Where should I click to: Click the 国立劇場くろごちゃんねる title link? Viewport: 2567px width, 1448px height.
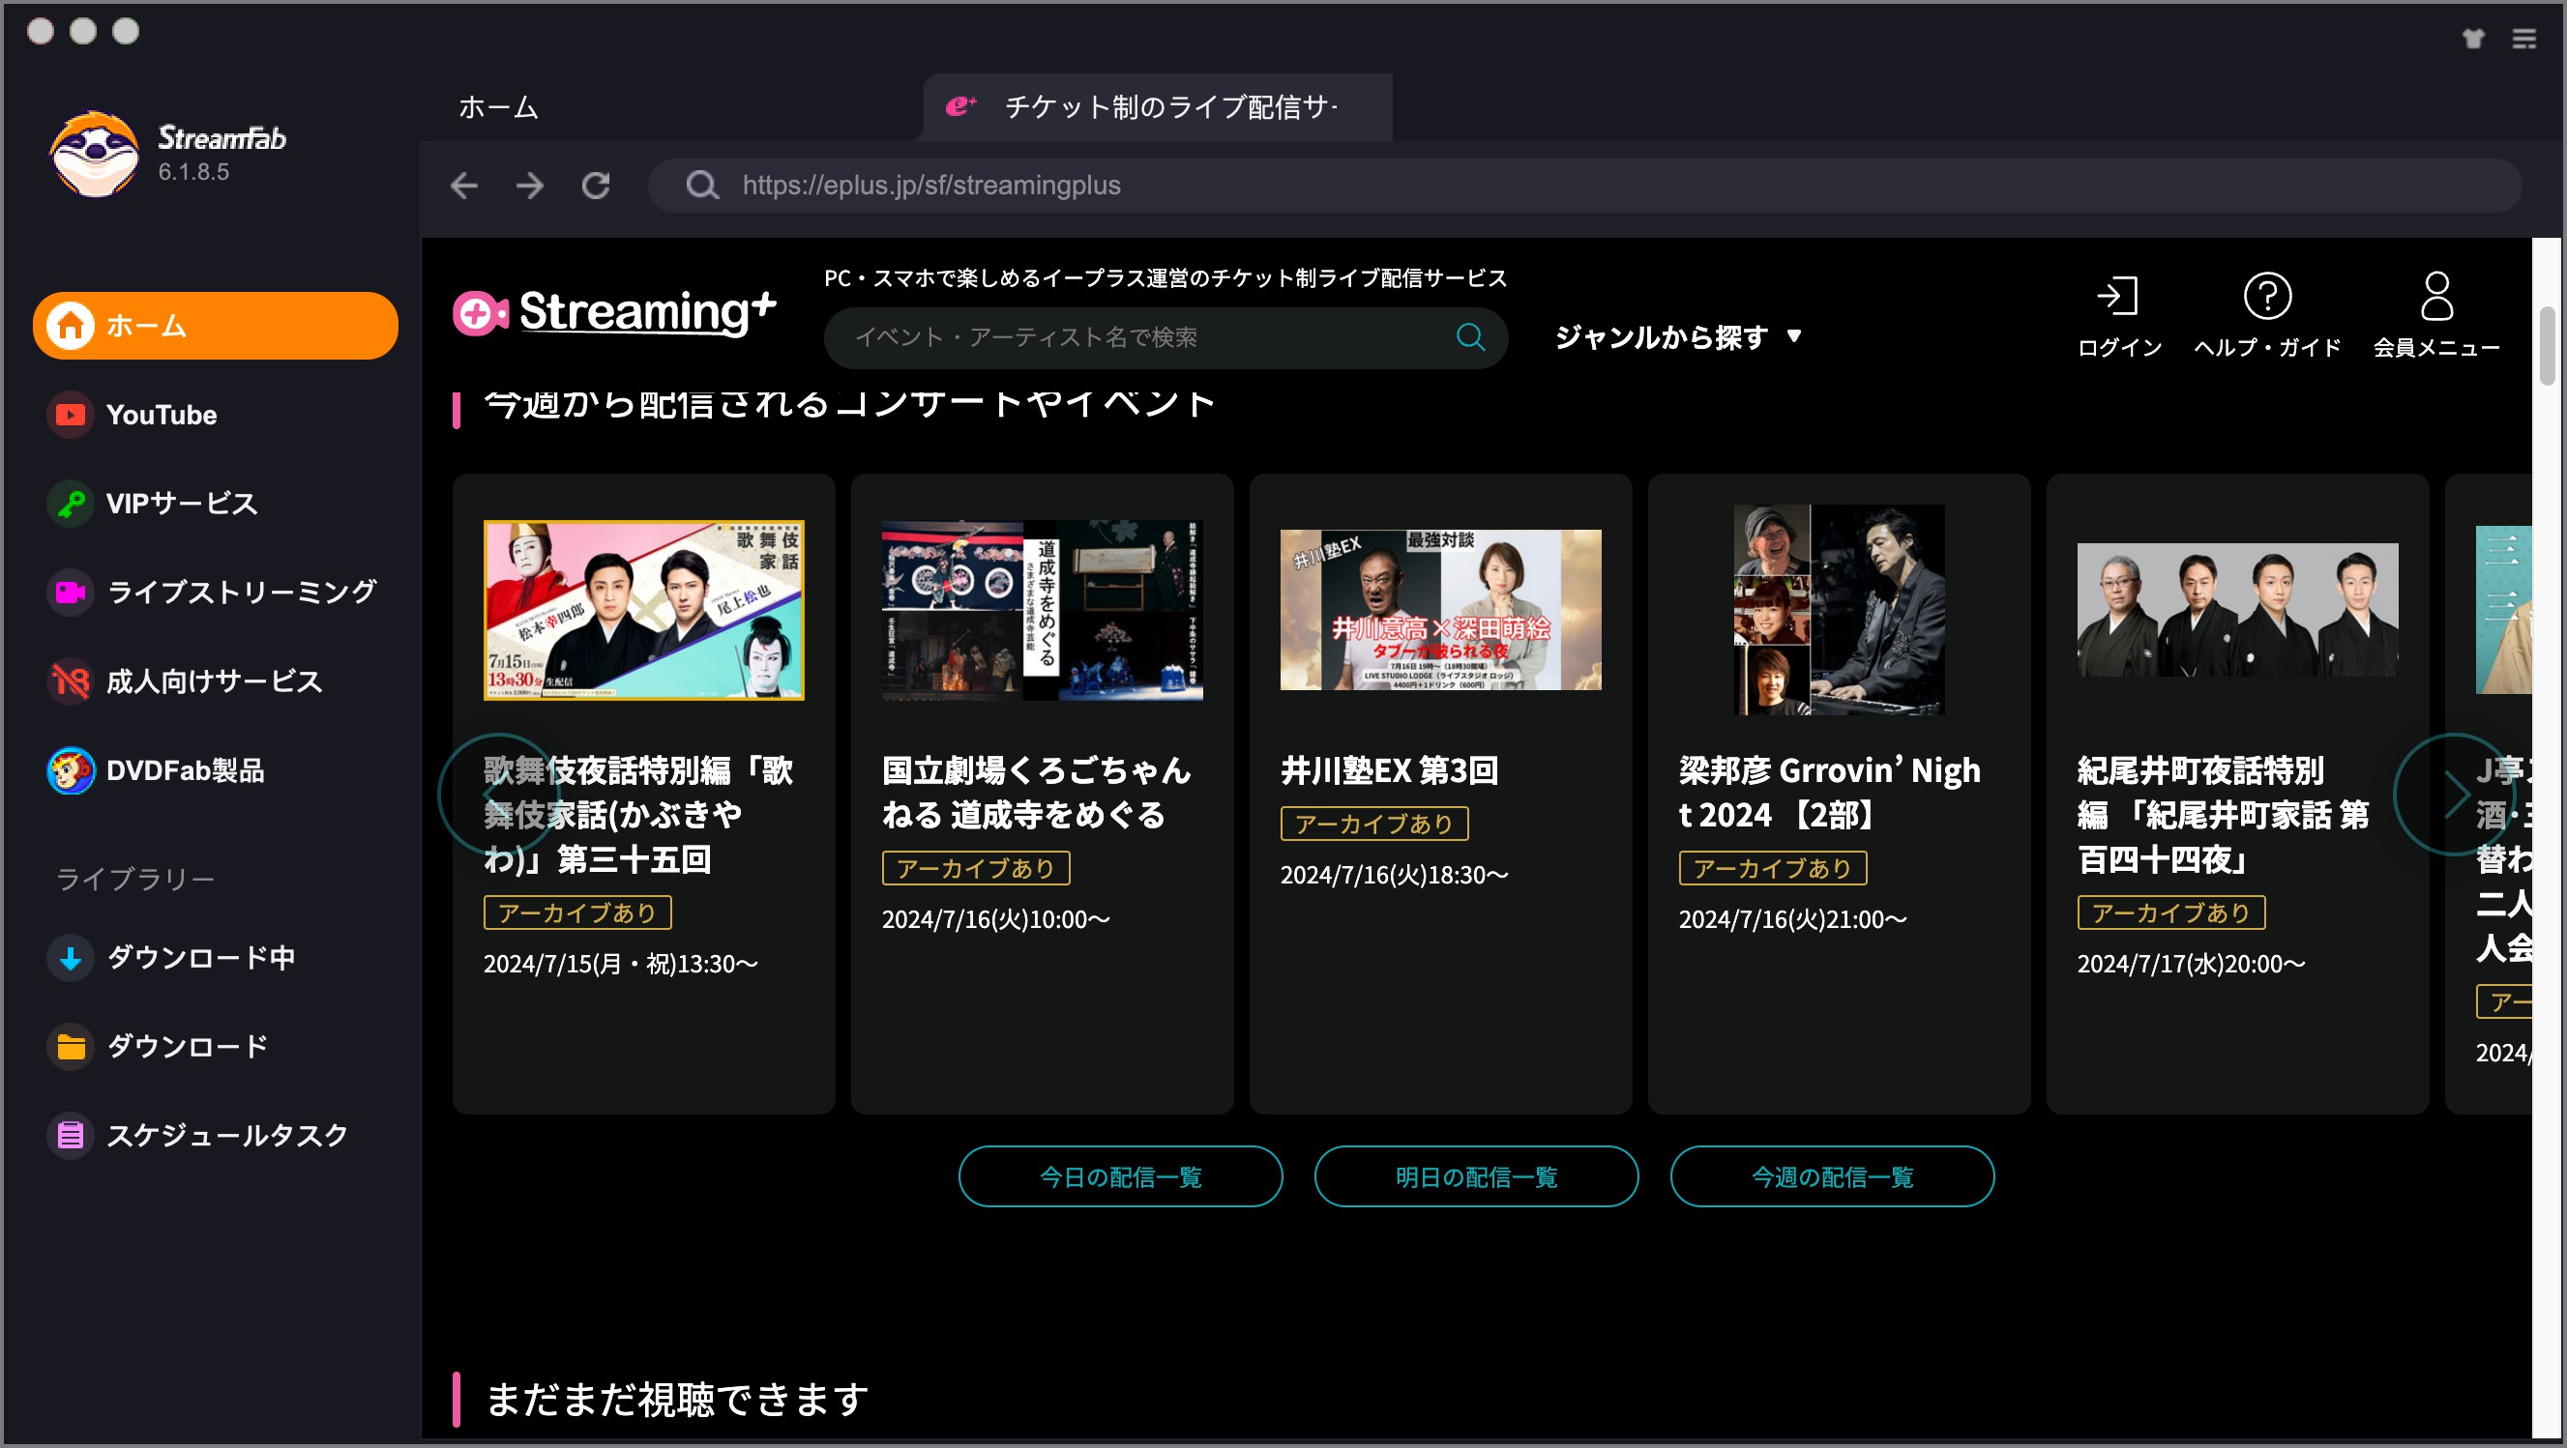(1036, 793)
